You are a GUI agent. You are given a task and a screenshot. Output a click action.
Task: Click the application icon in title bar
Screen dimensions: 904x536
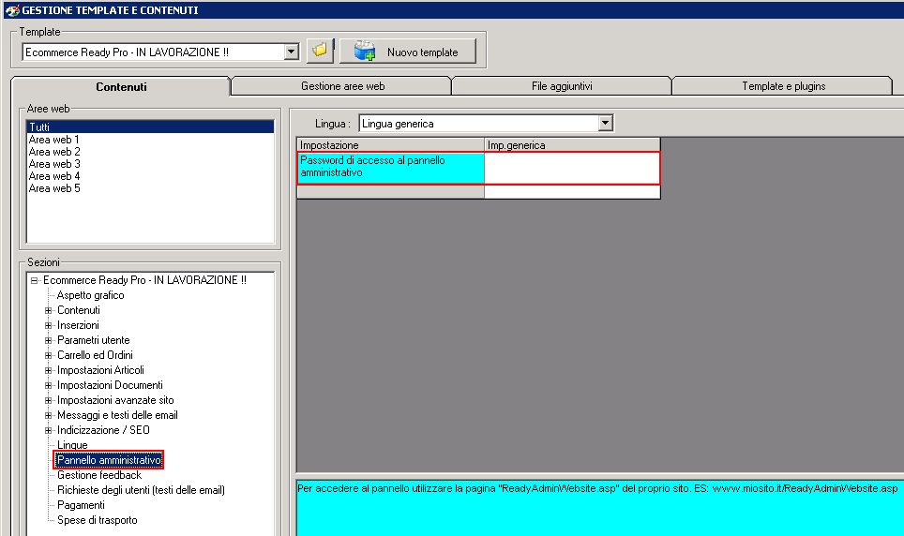pyautogui.click(x=12, y=9)
